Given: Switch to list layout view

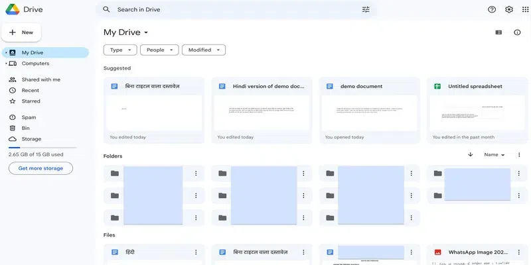Looking at the screenshot, I should [499, 32].
